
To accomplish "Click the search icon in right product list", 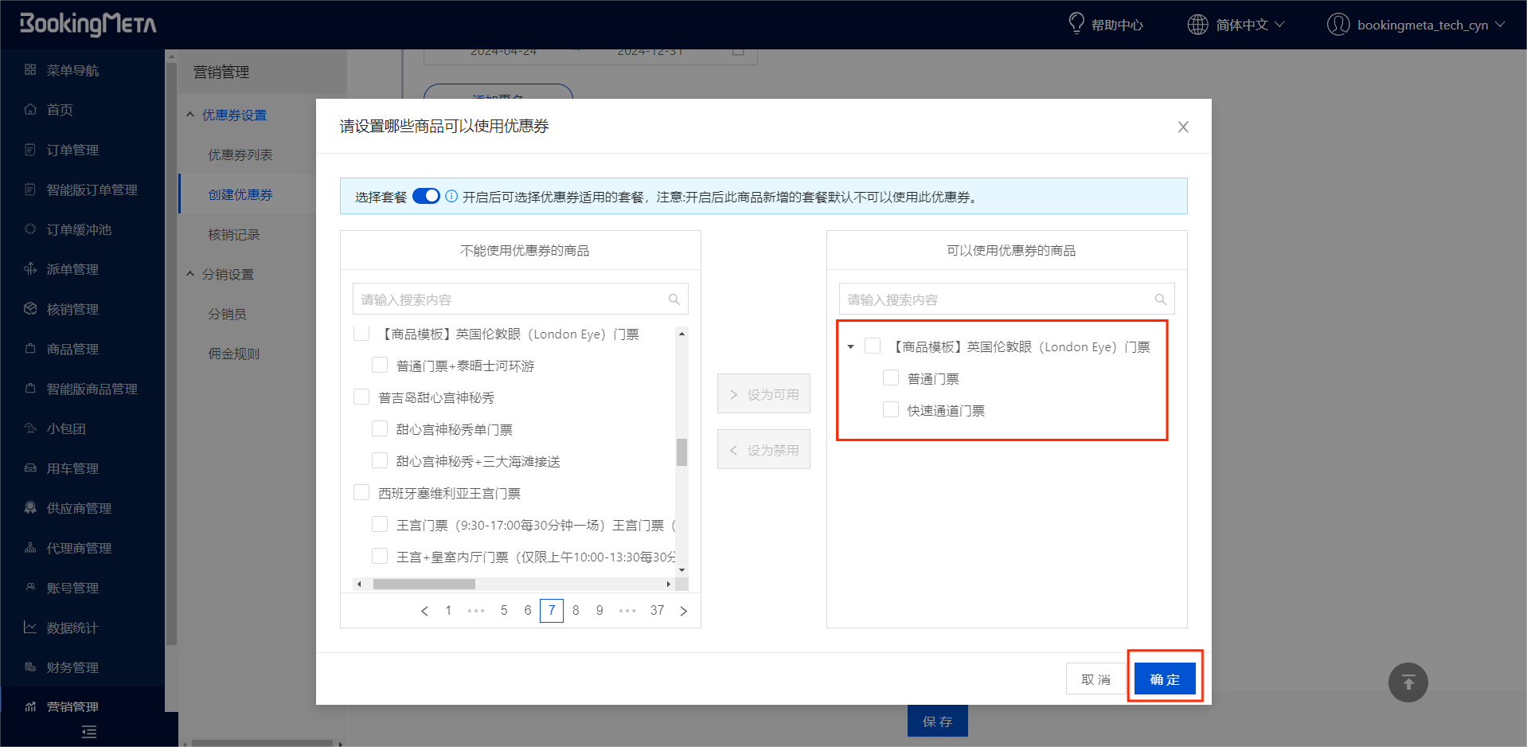I will (x=1161, y=299).
